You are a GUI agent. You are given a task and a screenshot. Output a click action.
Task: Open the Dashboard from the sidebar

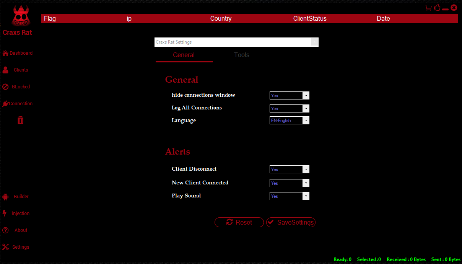18,53
